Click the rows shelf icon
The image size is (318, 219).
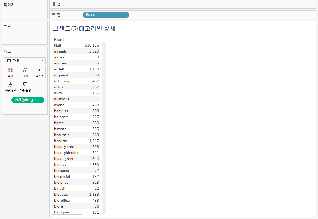53,15
